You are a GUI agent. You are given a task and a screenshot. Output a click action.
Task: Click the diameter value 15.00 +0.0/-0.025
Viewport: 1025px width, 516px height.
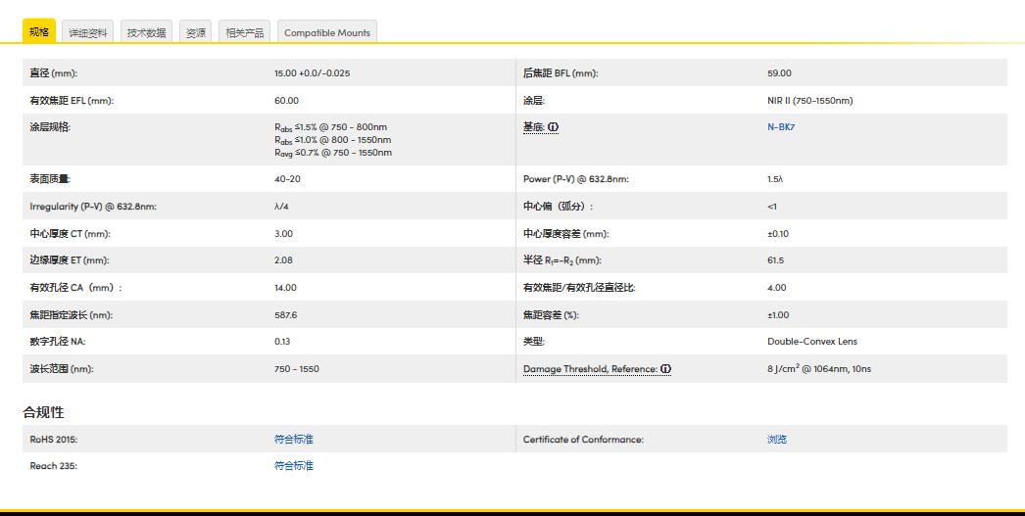(x=312, y=73)
